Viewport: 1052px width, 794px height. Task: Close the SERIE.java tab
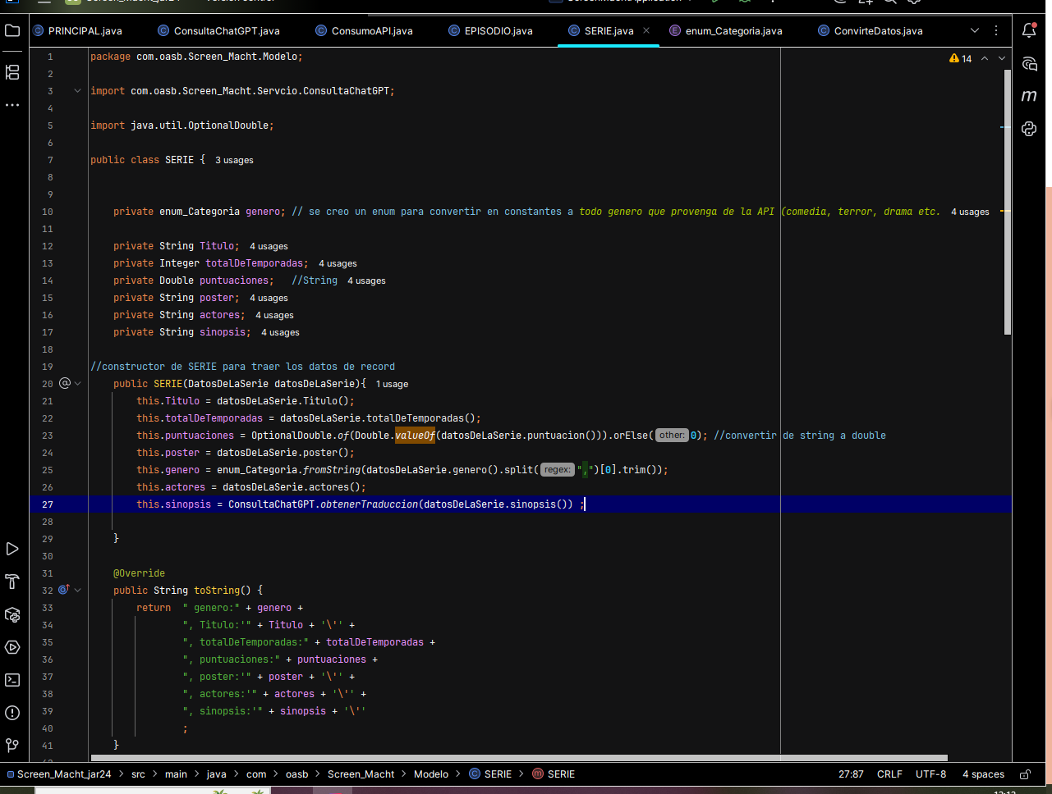click(x=646, y=30)
